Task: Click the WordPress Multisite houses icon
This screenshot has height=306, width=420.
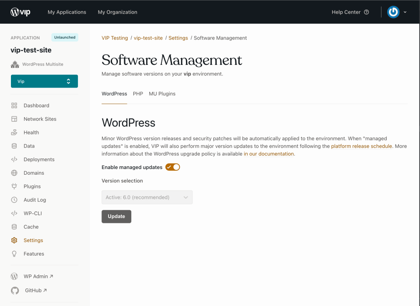Action: click(x=15, y=64)
